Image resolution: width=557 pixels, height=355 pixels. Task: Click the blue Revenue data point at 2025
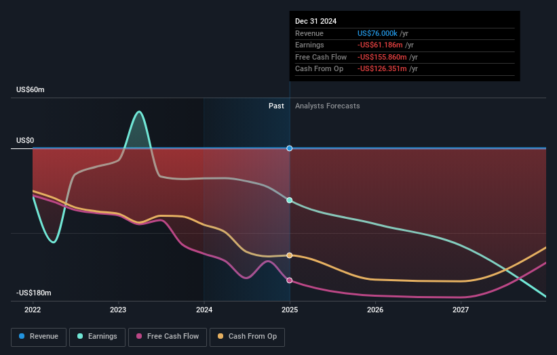coord(290,148)
